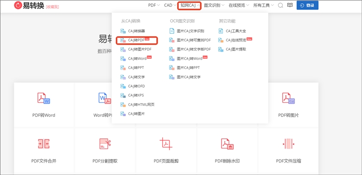Collapse the 知网CAJ menu

point(190,5)
